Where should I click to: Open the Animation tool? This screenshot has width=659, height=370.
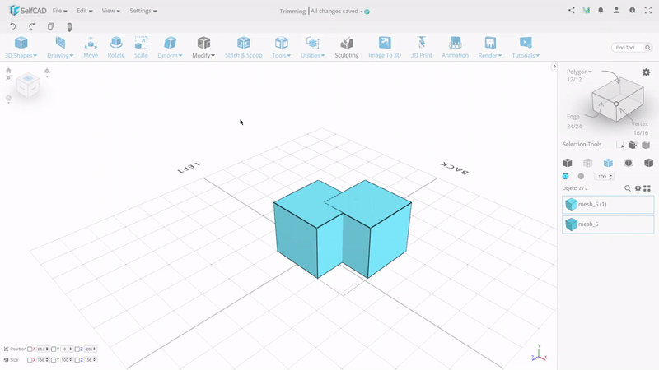click(x=455, y=47)
